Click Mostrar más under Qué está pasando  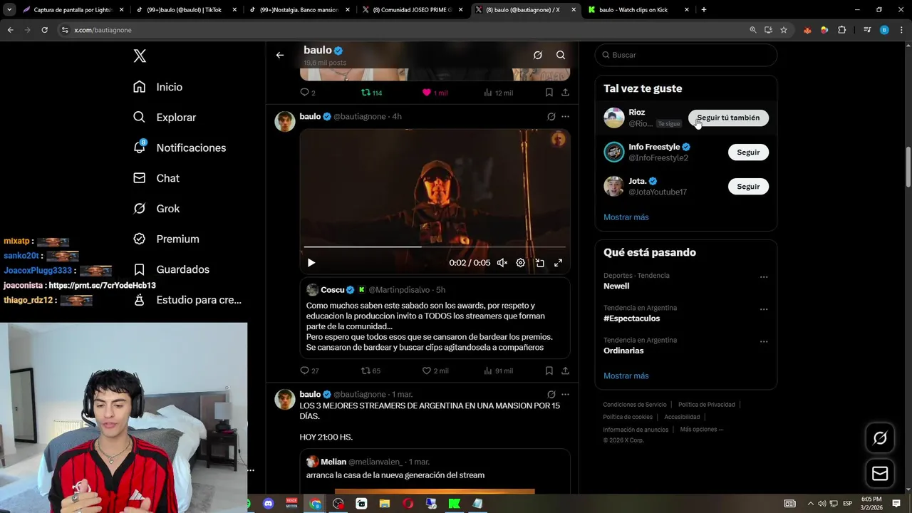(x=626, y=375)
